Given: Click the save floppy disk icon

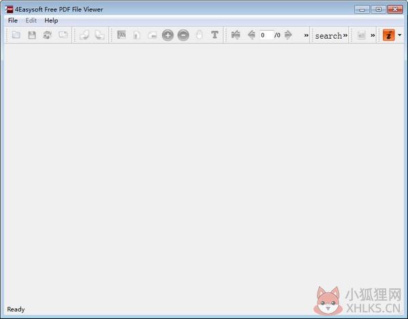Looking at the screenshot, I should click(x=32, y=35).
